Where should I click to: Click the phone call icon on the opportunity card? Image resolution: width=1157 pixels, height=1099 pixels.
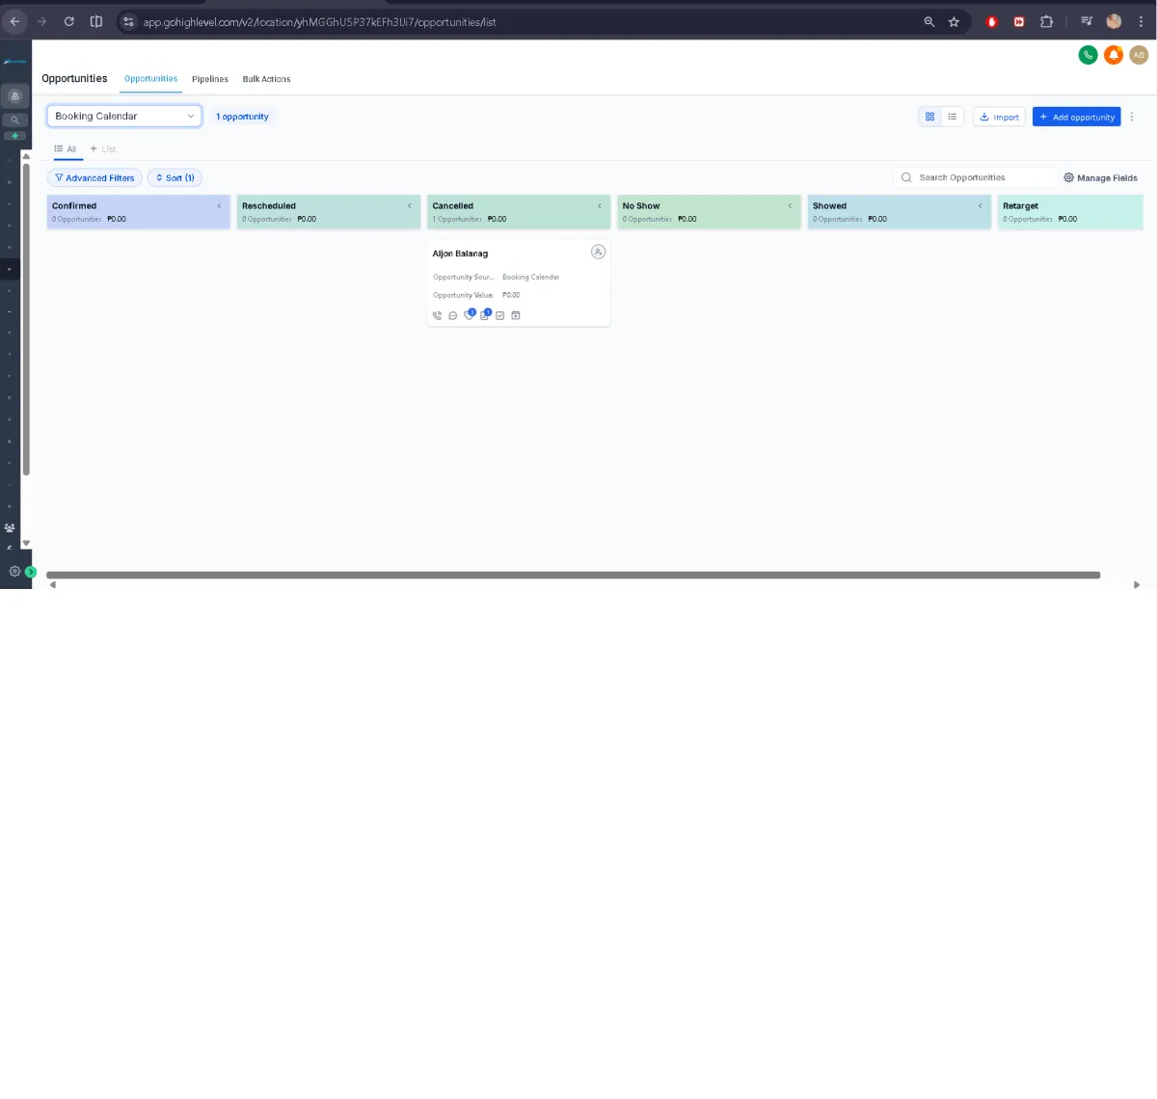[x=437, y=315]
